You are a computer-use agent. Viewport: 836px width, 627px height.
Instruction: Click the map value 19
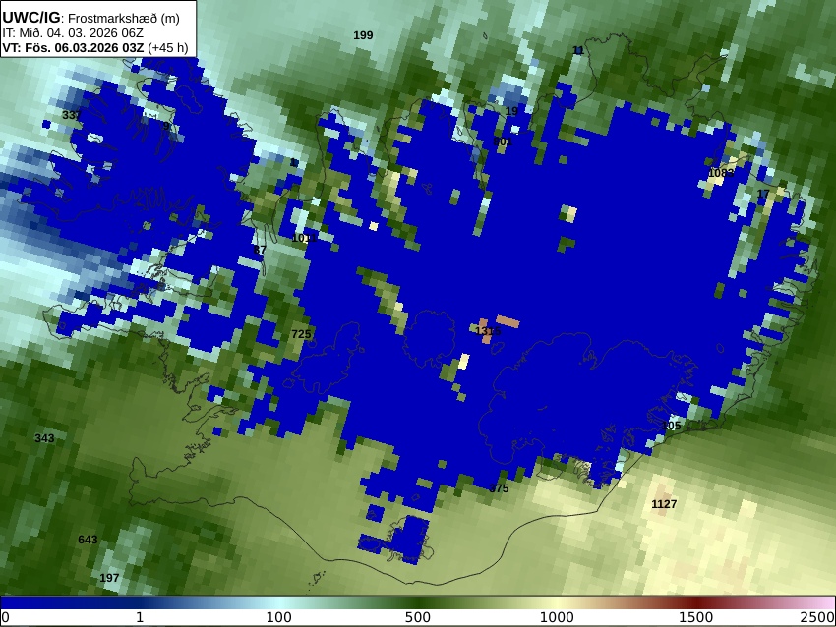(x=511, y=111)
